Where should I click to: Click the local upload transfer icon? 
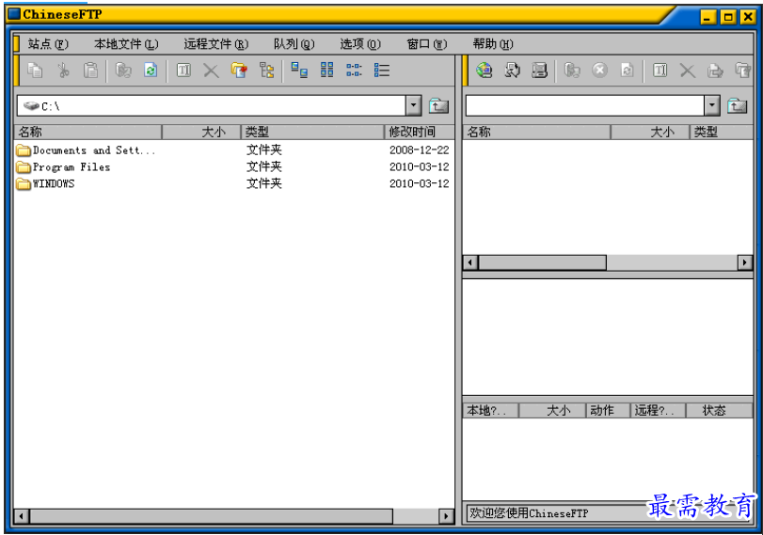coord(123,71)
